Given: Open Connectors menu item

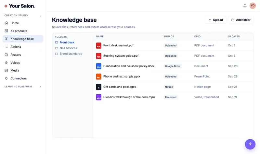Looking at the screenshot, I should [x=23, y=78].
